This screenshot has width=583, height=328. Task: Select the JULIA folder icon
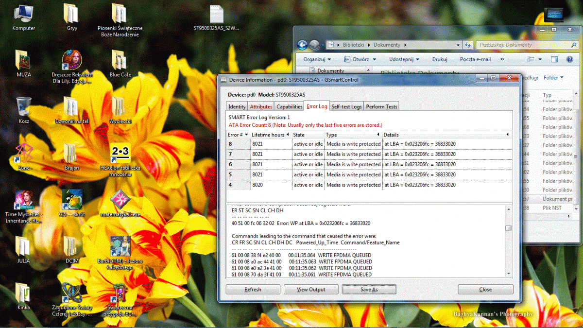pos(23,250)
